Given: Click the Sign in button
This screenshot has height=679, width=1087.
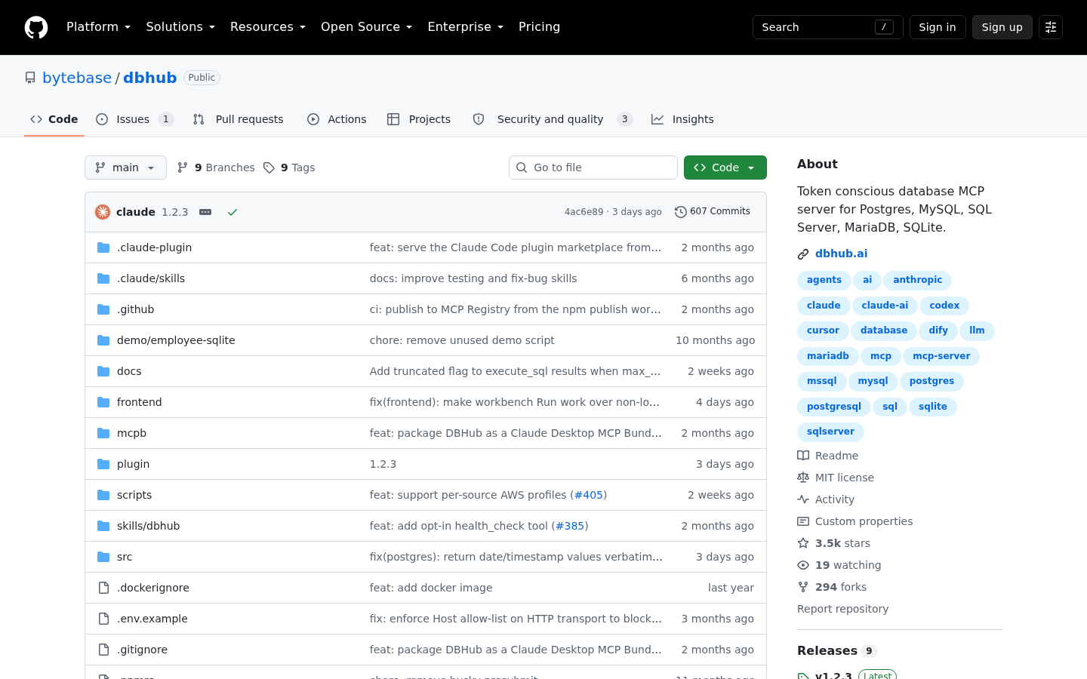Looking at the screenshot, I should tap(938, 27).
